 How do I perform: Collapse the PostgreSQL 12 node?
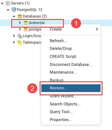[x=8, y=10]
